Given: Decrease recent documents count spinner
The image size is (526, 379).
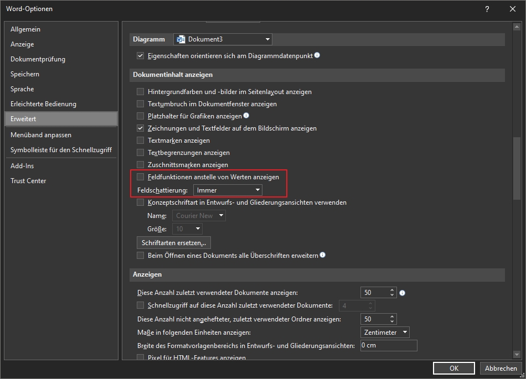Looking at the screenshot, I should click(392, 295).
